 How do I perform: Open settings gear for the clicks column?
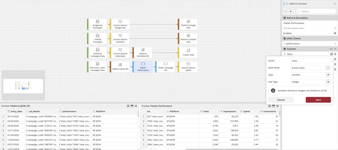click(331, 54)
